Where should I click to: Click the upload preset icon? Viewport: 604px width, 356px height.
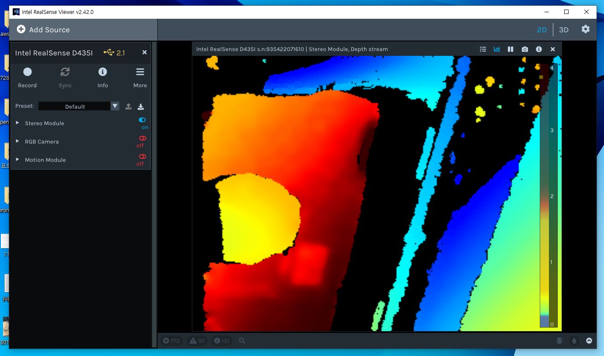(128, 106)
